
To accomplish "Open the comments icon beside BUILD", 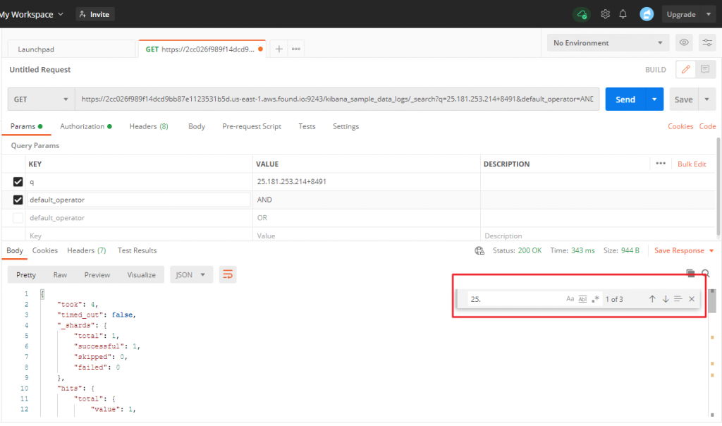I will point(705,70).
